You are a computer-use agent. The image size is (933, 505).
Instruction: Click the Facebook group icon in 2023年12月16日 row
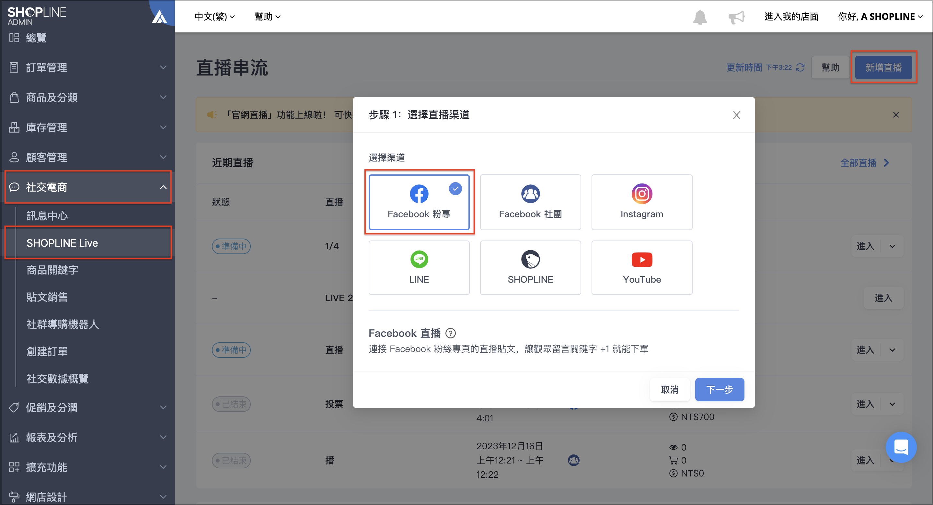coord(573,460)
